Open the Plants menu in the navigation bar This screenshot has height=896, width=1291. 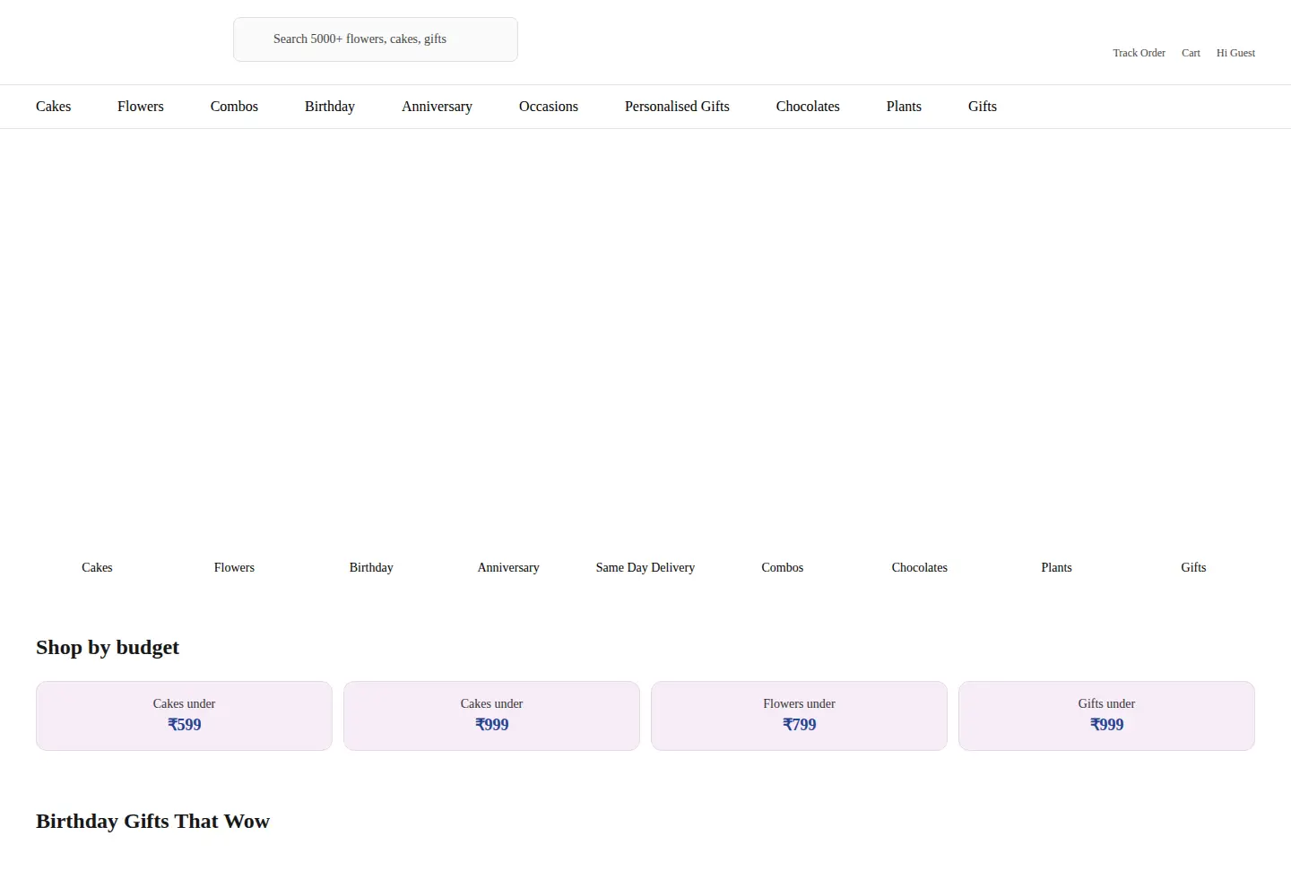coord(904,107)
